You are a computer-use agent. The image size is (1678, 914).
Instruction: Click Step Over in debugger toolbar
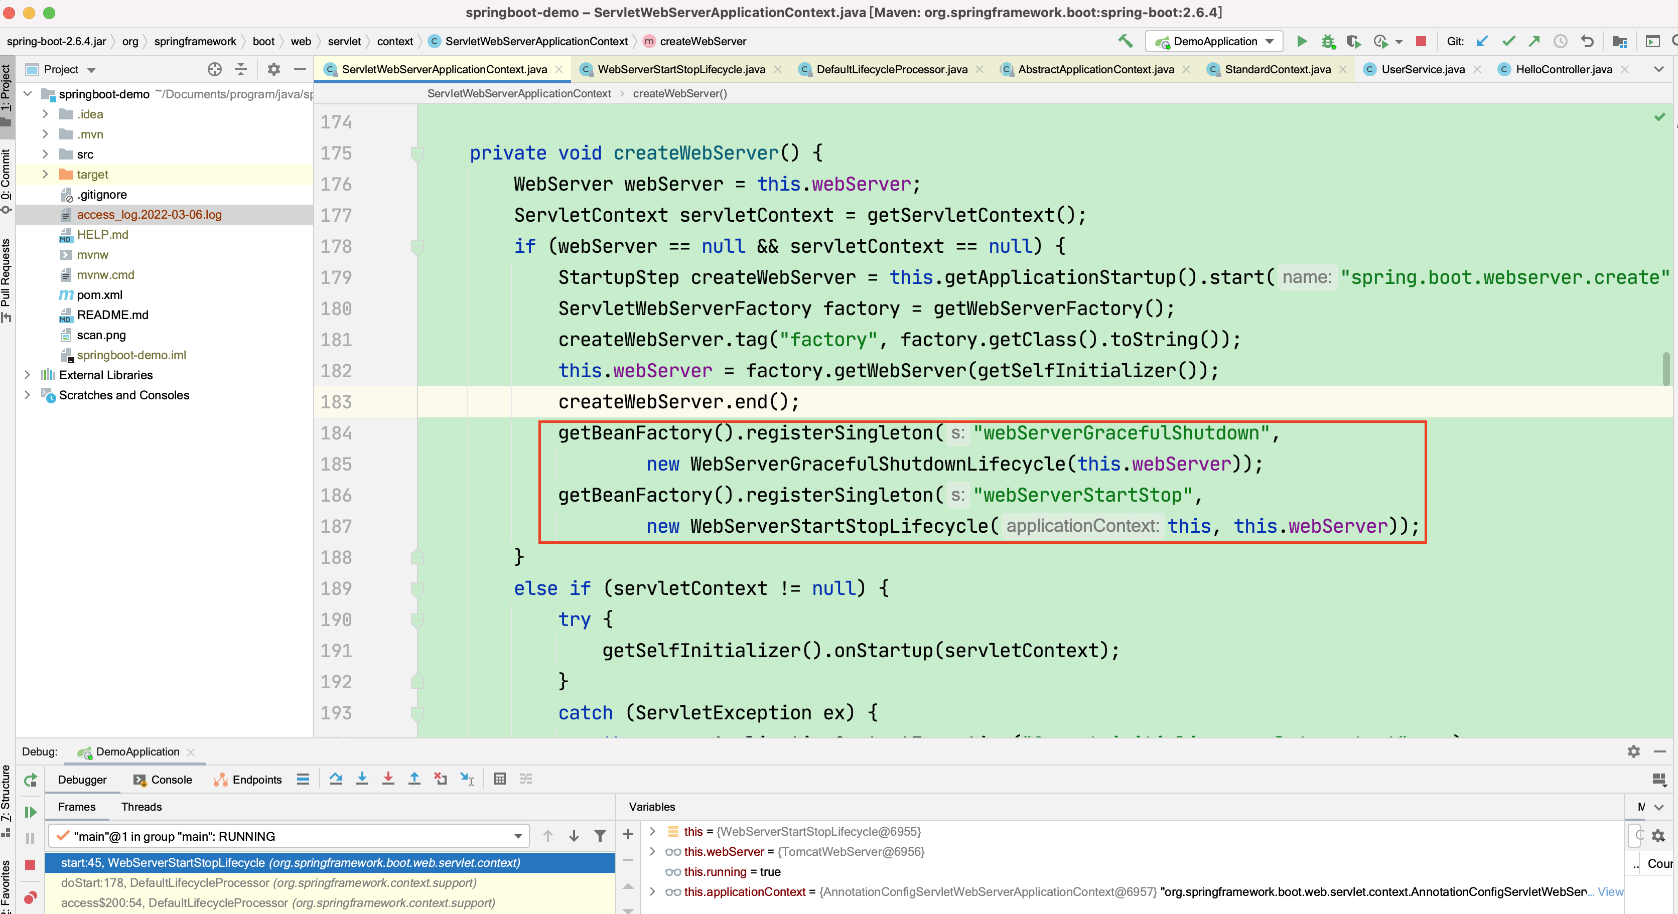tap(336, 779)
